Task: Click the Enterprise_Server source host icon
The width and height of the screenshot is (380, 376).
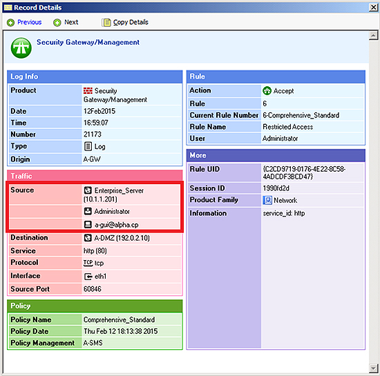Action: 88,190
